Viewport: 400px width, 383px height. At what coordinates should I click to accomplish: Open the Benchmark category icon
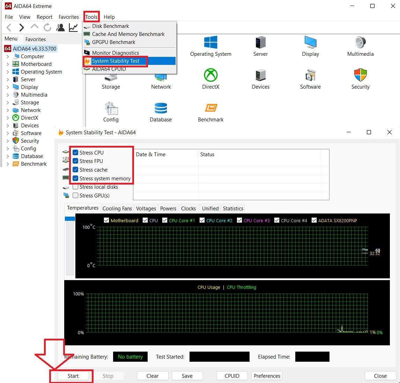click(211, 108)
